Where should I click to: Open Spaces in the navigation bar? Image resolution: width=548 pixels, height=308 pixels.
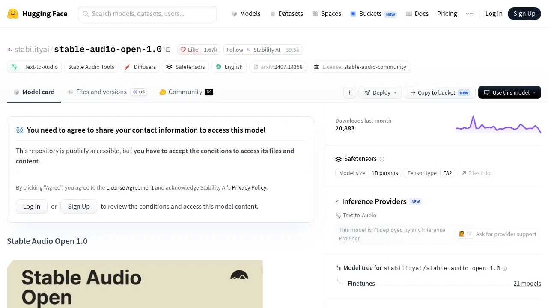click(327, 14)
